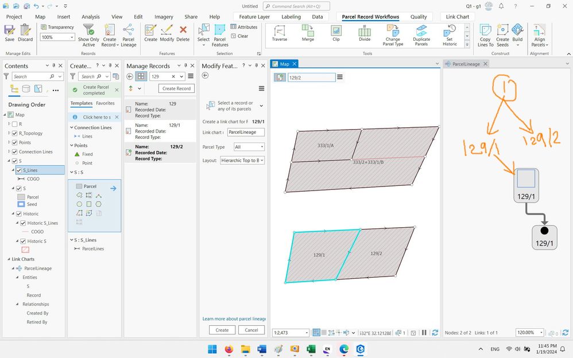
Task: Click the 129/2 active record field on map
Action: coord(311,77)
